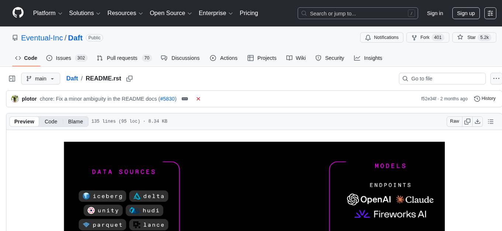502x231 pixels.
Task: Copy raw file contents icon
Action: pos(467,121)
